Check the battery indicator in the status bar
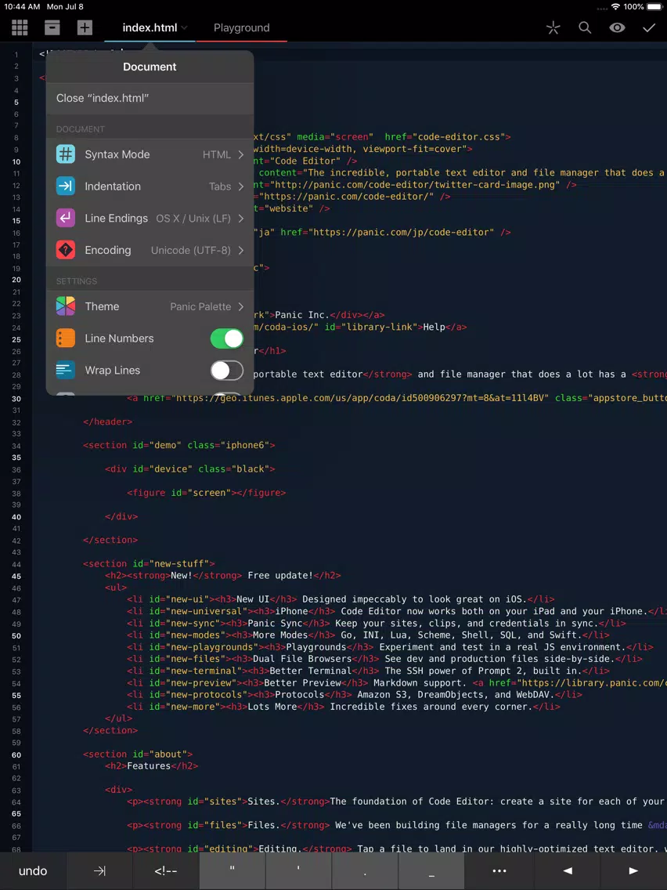Image resolution: width=667 pixels, height=890 pixels. click(654, 7)
